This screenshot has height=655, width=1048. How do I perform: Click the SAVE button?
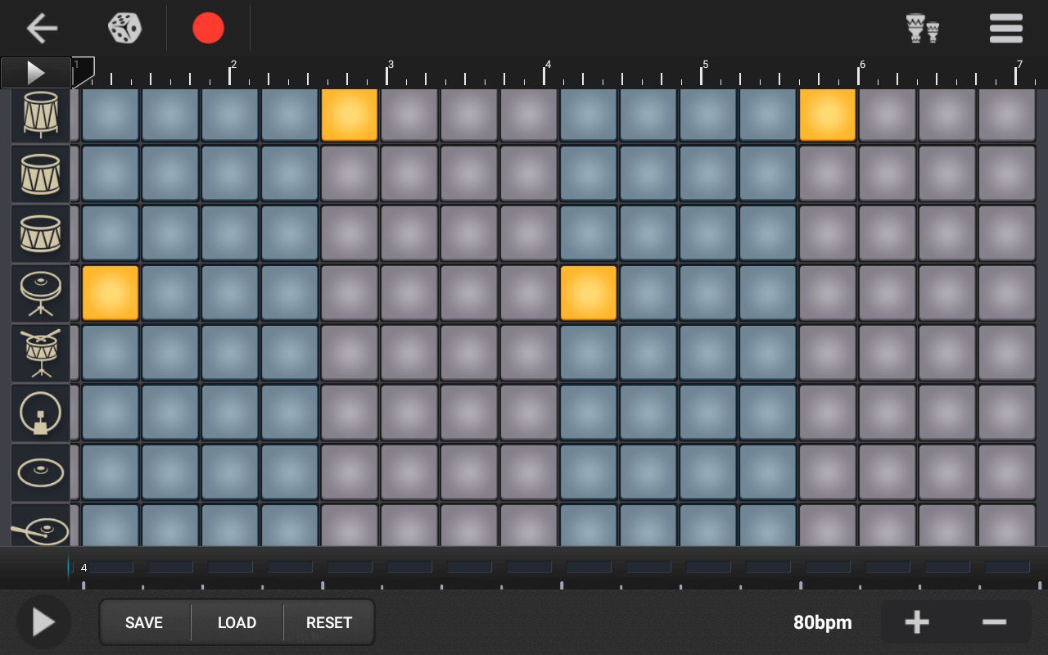[144, 623]
